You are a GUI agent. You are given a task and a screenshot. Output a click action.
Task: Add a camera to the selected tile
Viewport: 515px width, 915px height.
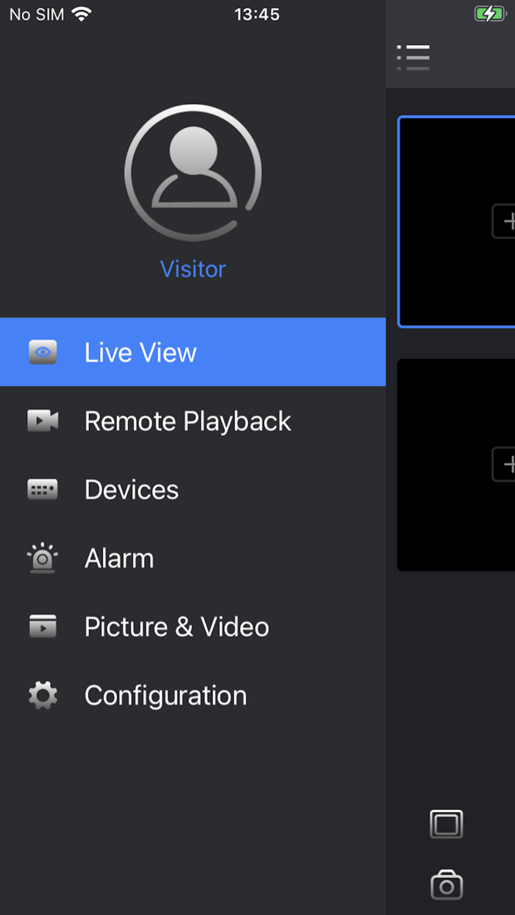(509, 221)
